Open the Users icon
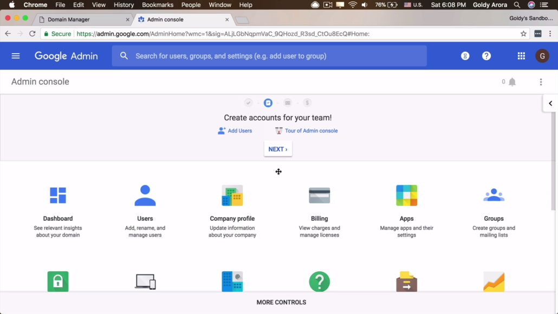Viewport: 558px width, 314px height. point(145,195)
